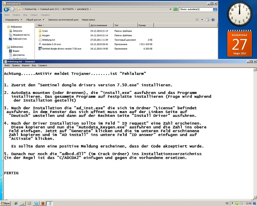Open Notepad's 'Справка' menu

tap(42, 65)
